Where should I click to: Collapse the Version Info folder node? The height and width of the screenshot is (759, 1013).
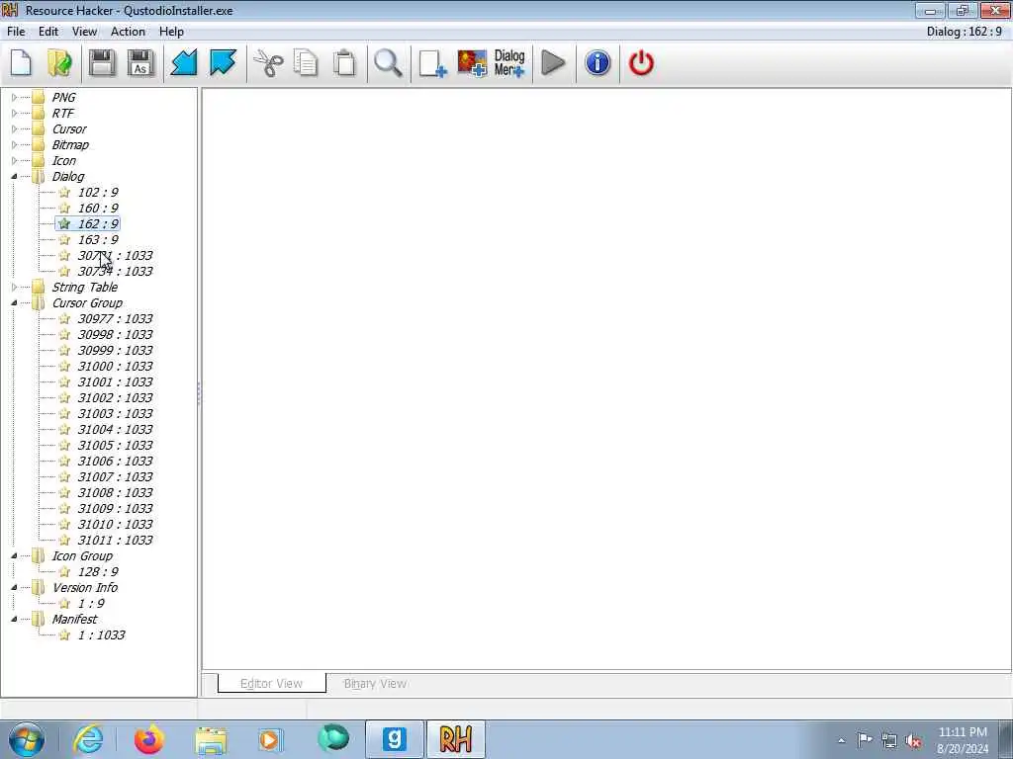tap(14, 588)
